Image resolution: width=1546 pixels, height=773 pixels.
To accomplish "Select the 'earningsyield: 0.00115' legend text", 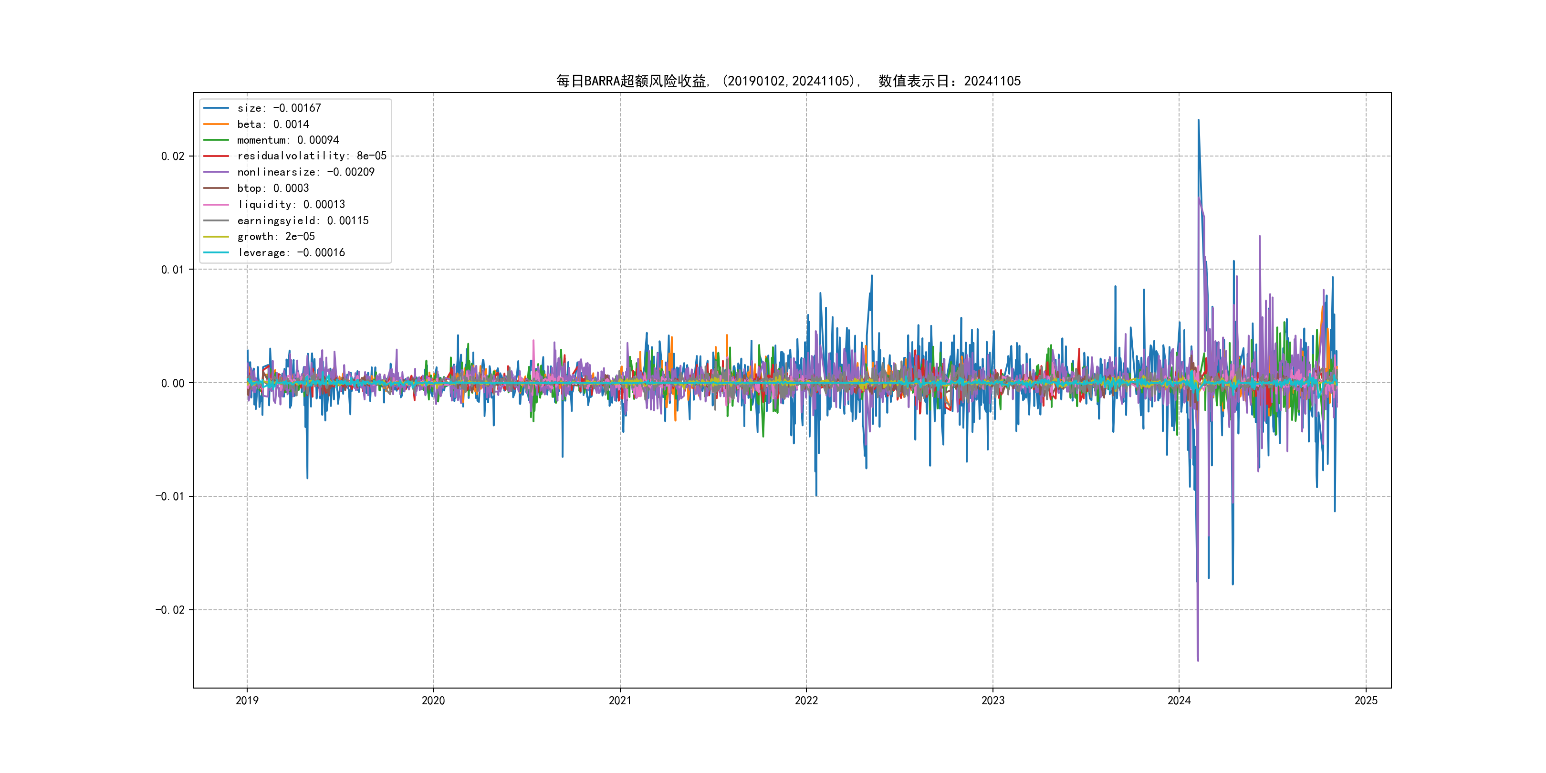I will [303, 221].
